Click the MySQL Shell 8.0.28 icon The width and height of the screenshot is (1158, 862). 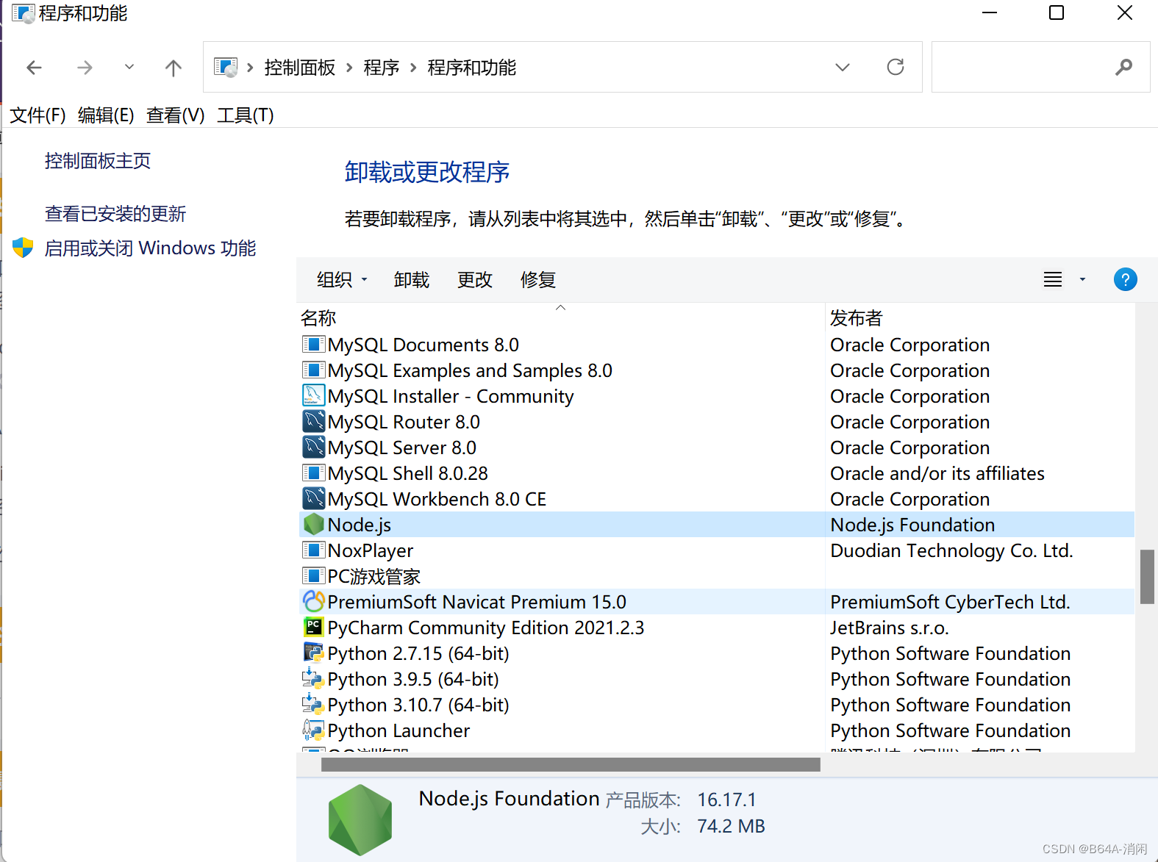[x=313, y=473]
